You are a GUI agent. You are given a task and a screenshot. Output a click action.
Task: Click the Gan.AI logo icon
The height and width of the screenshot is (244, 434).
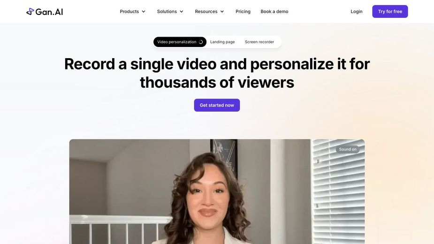(30, 12)
